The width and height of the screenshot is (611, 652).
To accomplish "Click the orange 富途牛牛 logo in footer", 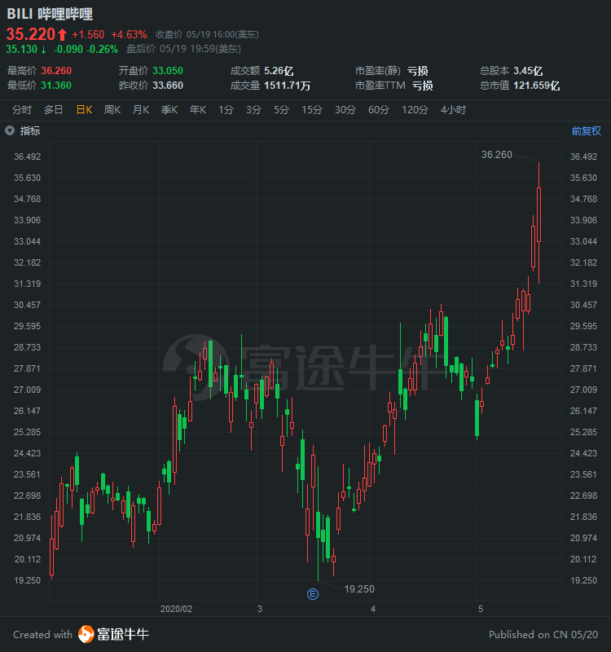I will tap(86, 634).
